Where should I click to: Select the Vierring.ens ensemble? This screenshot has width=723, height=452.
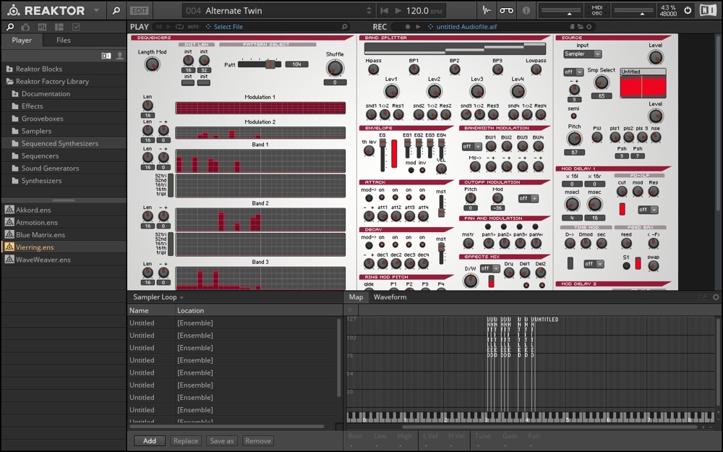(35, 247)
